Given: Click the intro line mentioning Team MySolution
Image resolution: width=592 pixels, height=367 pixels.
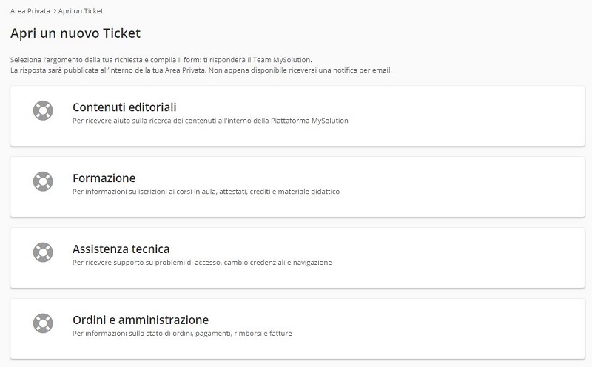Looking at the screenshot, I should (x=161, y=60).
